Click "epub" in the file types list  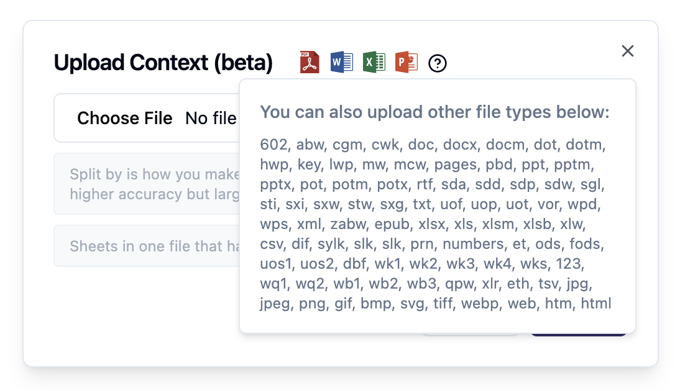tap(391, 224)
